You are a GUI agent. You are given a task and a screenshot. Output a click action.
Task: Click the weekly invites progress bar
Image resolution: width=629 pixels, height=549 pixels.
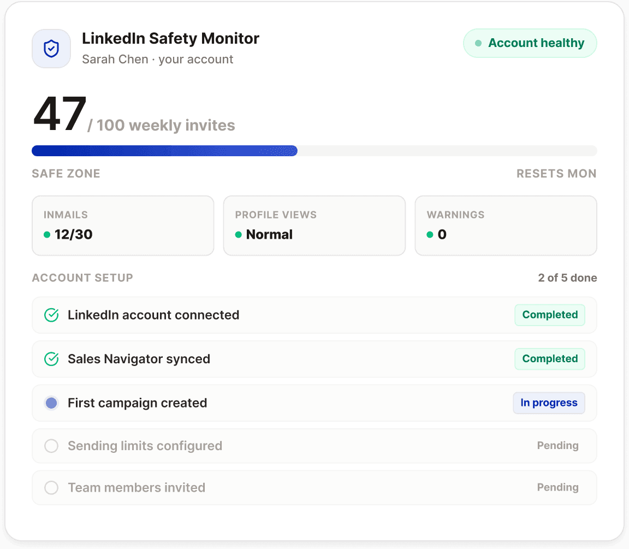314,151
